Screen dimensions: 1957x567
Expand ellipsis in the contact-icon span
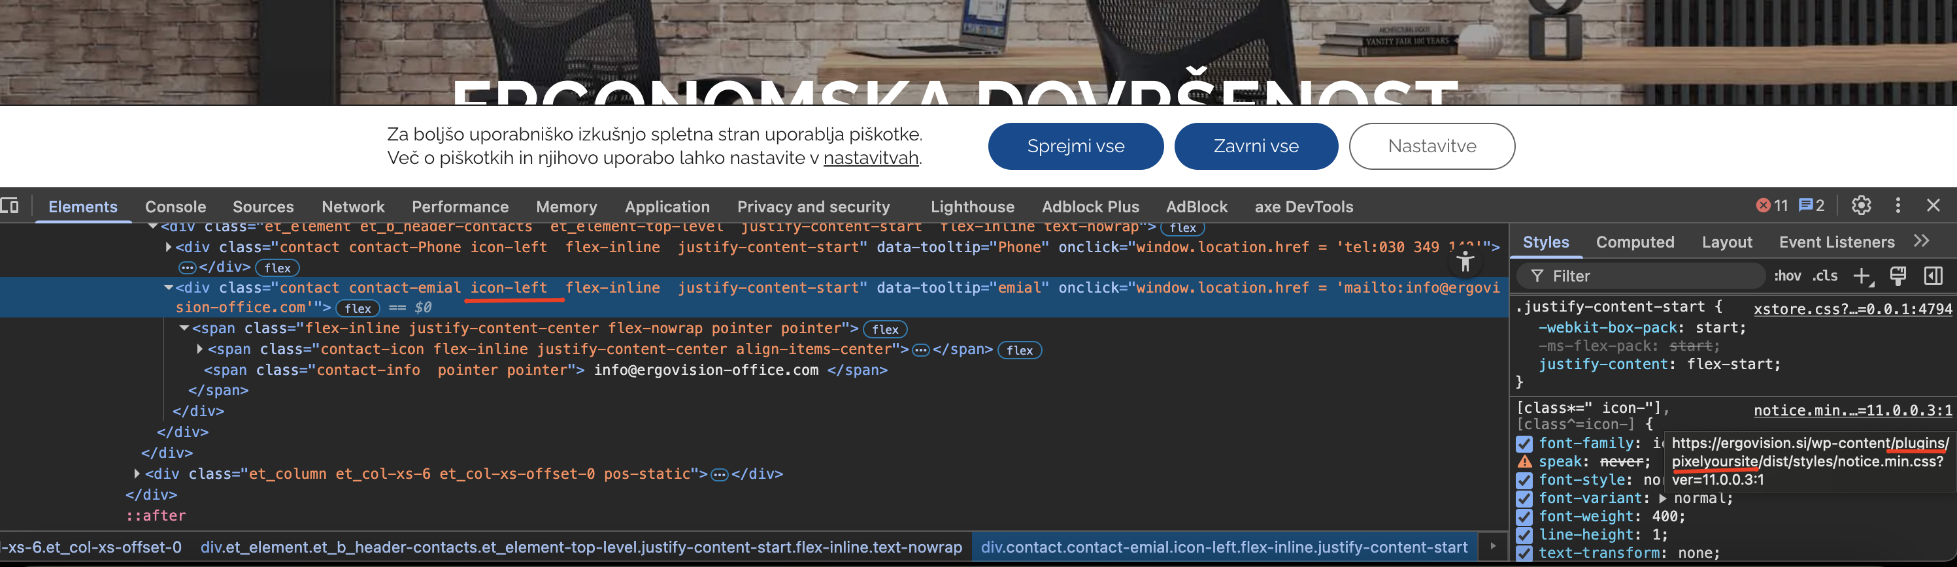pyautogui.click(x=921, y=350)
